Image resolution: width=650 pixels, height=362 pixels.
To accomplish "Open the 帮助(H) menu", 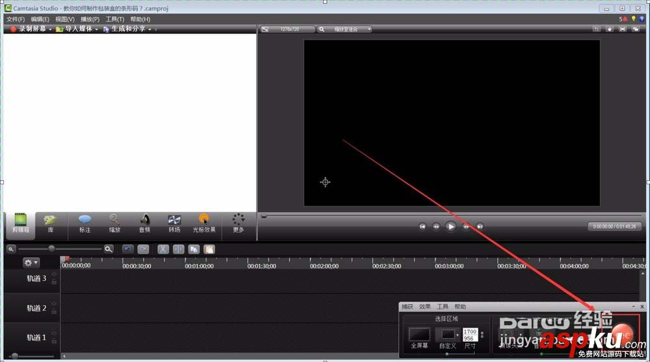I will (140, 19).
